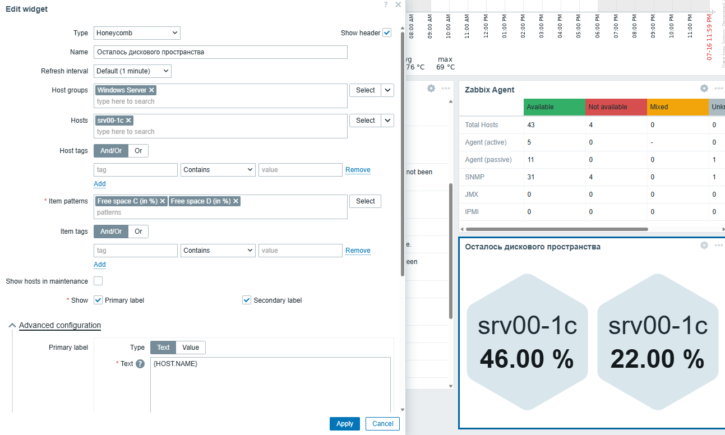Open the widget Type dropdown
The image size is (725, 435).
click(x=137, y=33)
